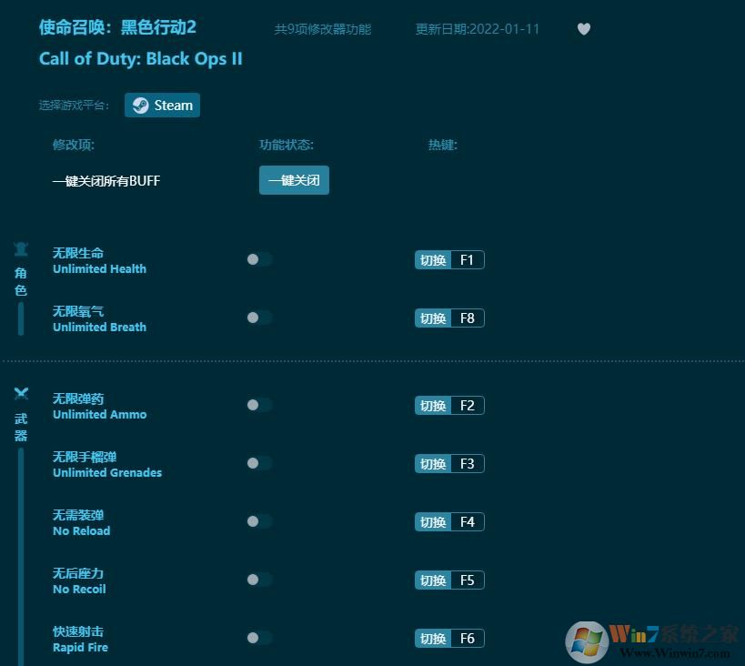Select the helmet icon for the 角色 category
The width and height of the screenshot is (745, 666).
[x=21, y=247]
